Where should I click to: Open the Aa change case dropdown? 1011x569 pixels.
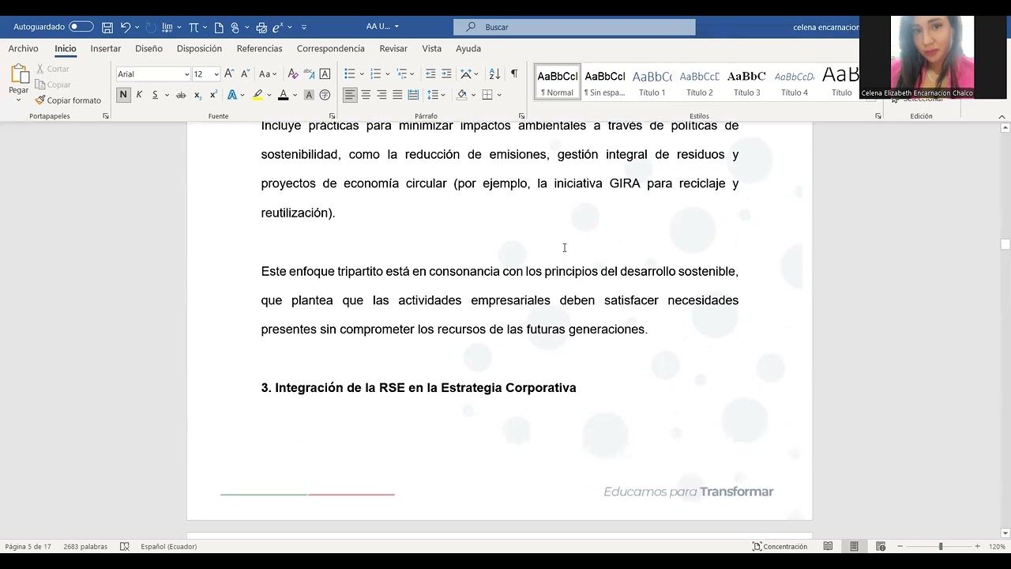click(x=269, y=73)
